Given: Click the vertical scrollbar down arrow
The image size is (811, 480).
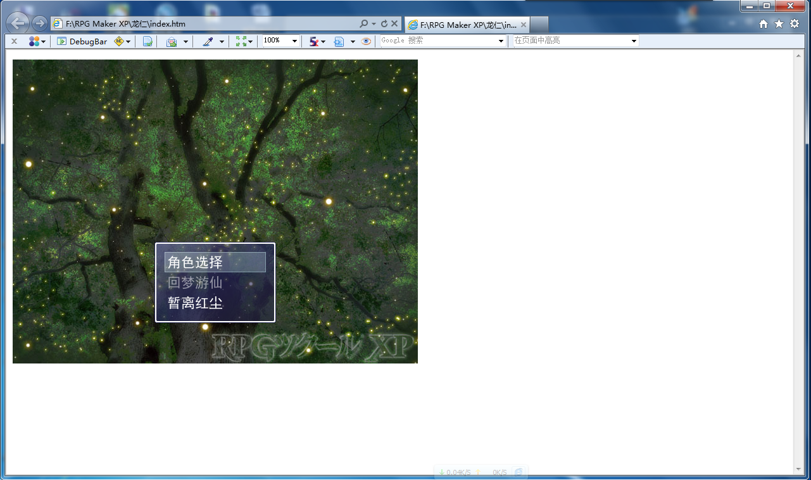Looking at the screenshot, I should (x=798, y=469).
